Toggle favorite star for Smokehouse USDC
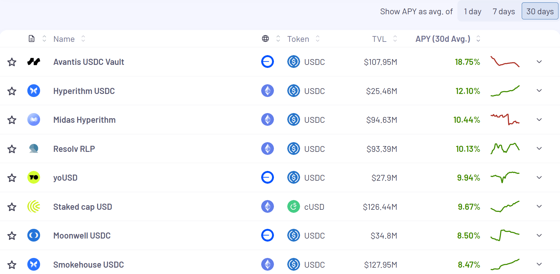The width and height of the screenshot is (560, 274). click(12, 265)
